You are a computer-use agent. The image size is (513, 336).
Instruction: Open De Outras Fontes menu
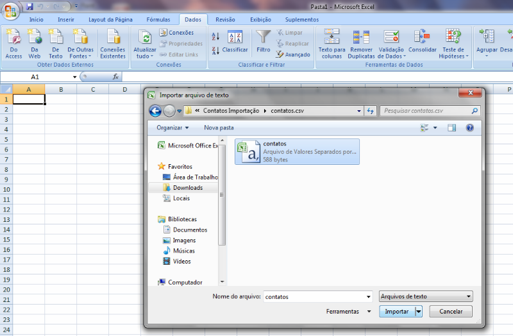click(81, 44)
